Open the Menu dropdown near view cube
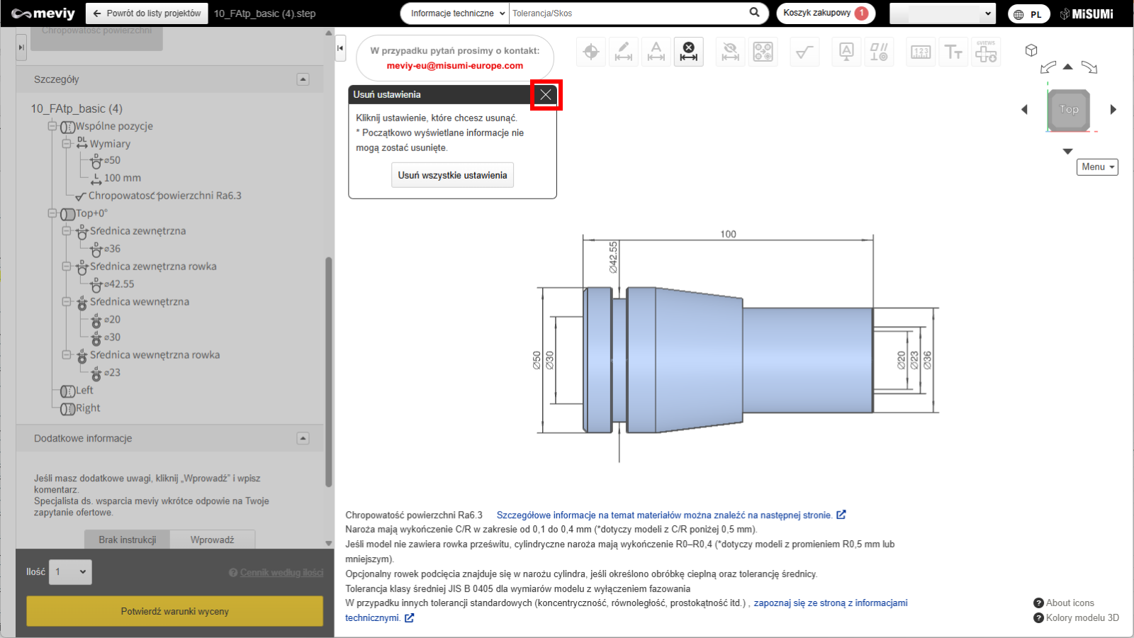 coord(1097,167)
